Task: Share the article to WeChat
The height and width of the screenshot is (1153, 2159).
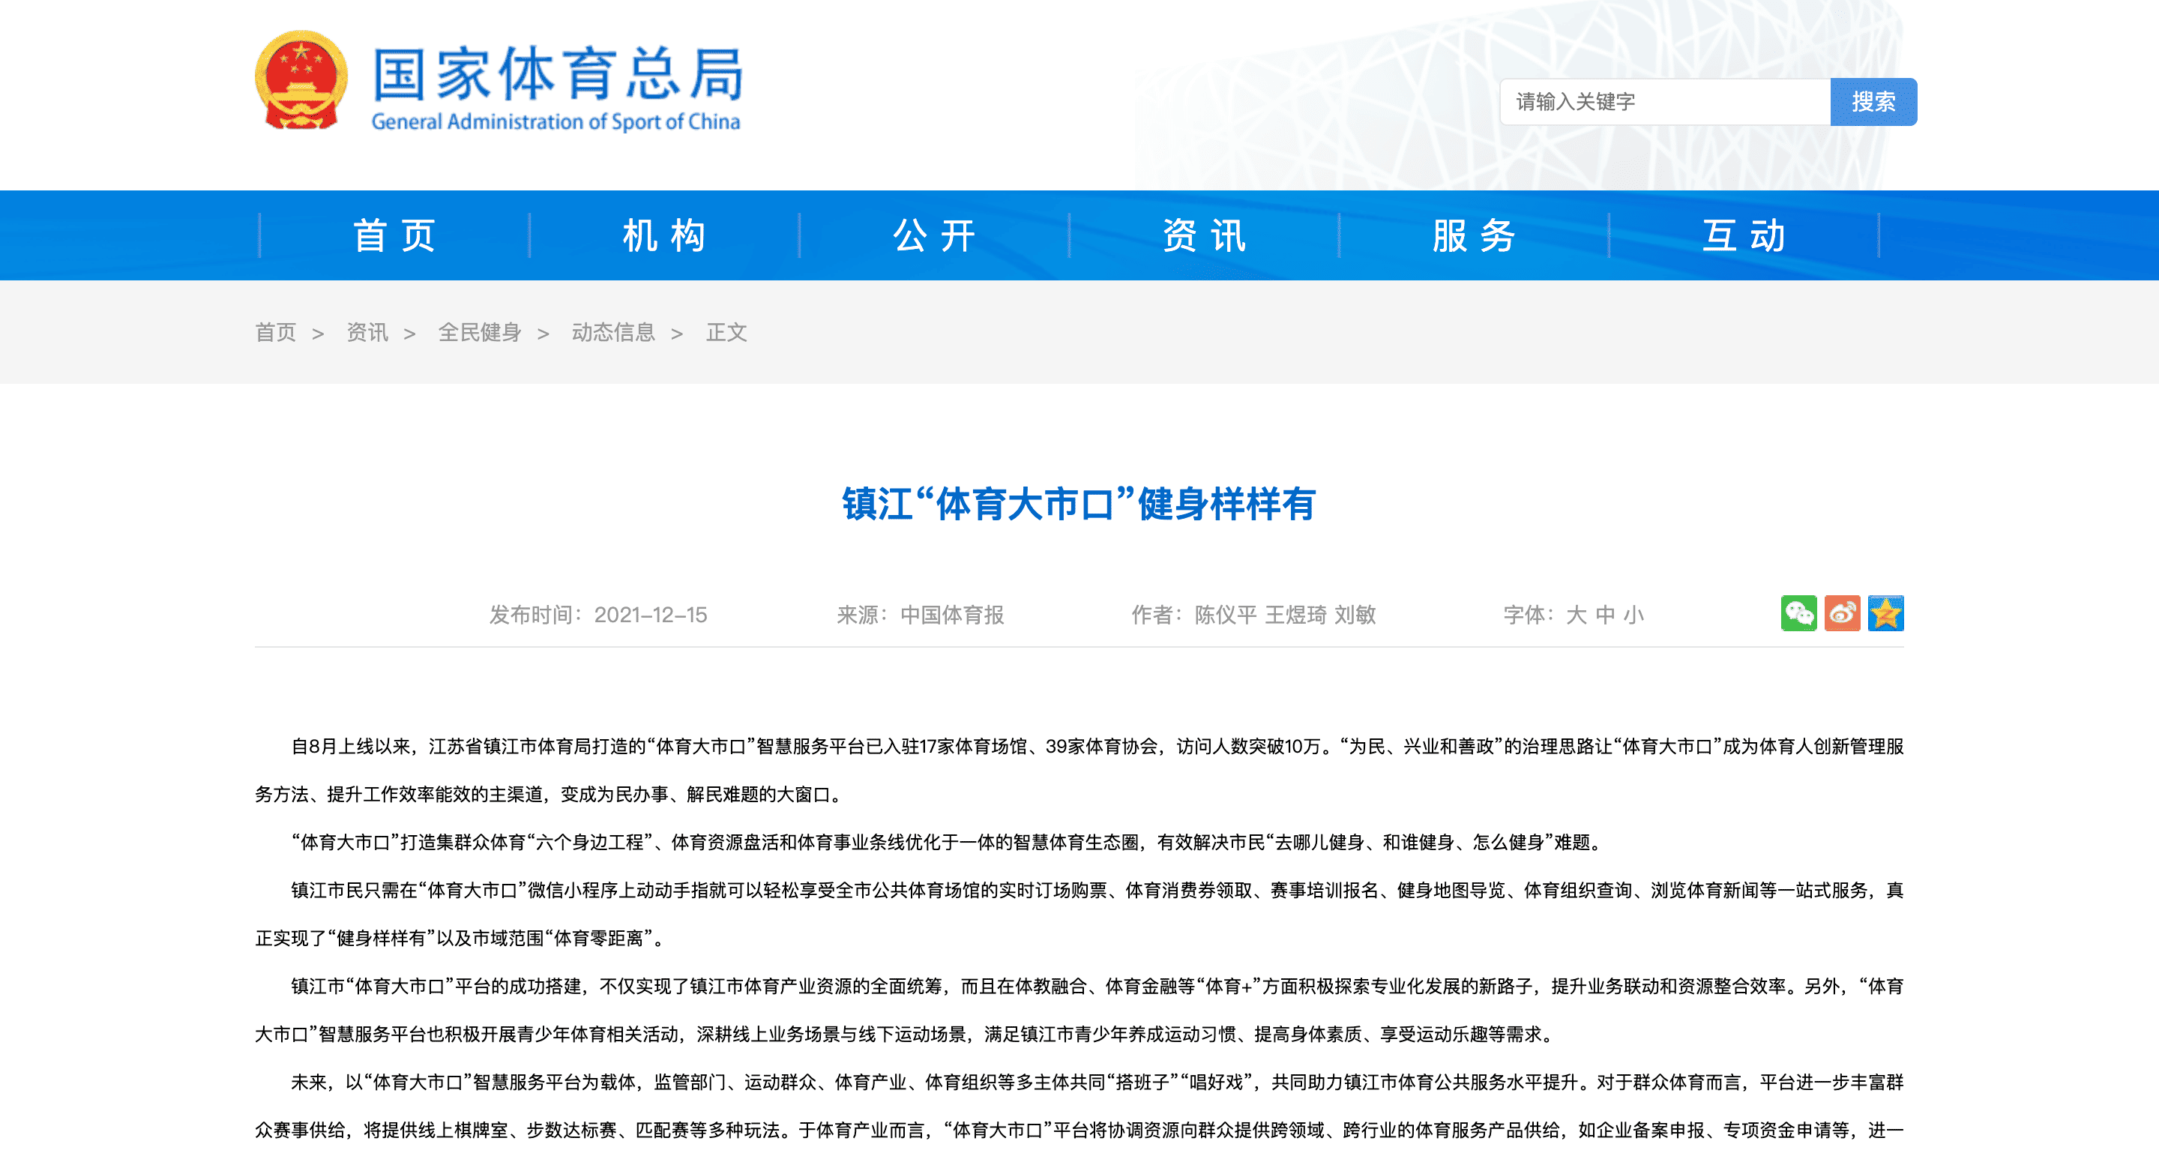Action: coord(1798,614)
